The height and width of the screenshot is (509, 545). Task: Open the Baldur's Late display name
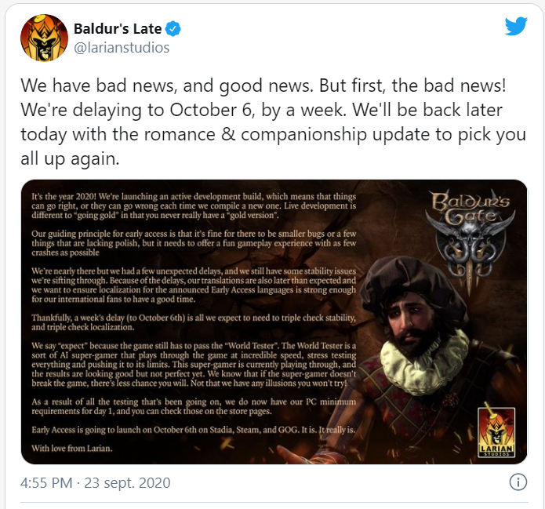(118, 28)
